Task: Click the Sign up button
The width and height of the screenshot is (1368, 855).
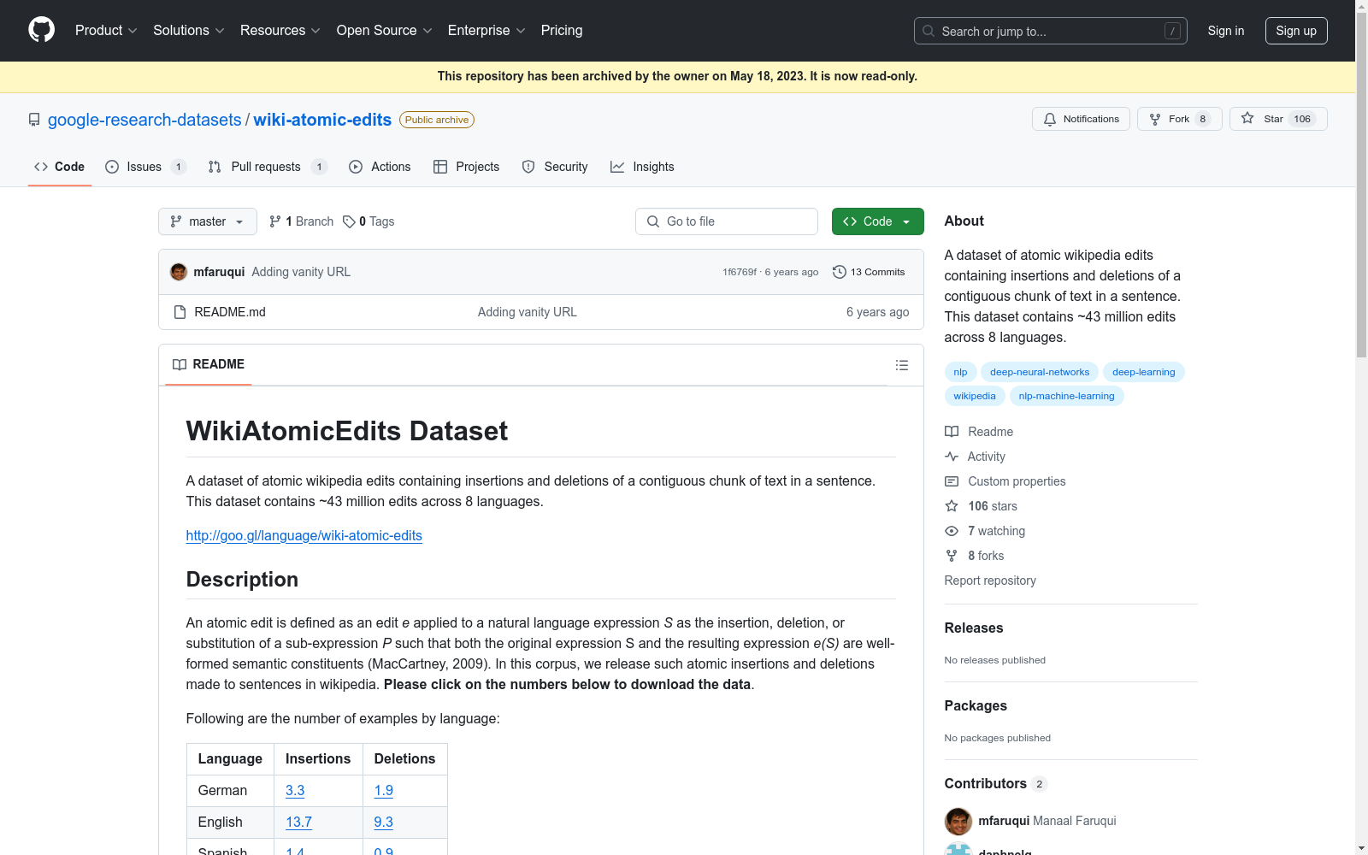Action: 1296,31
